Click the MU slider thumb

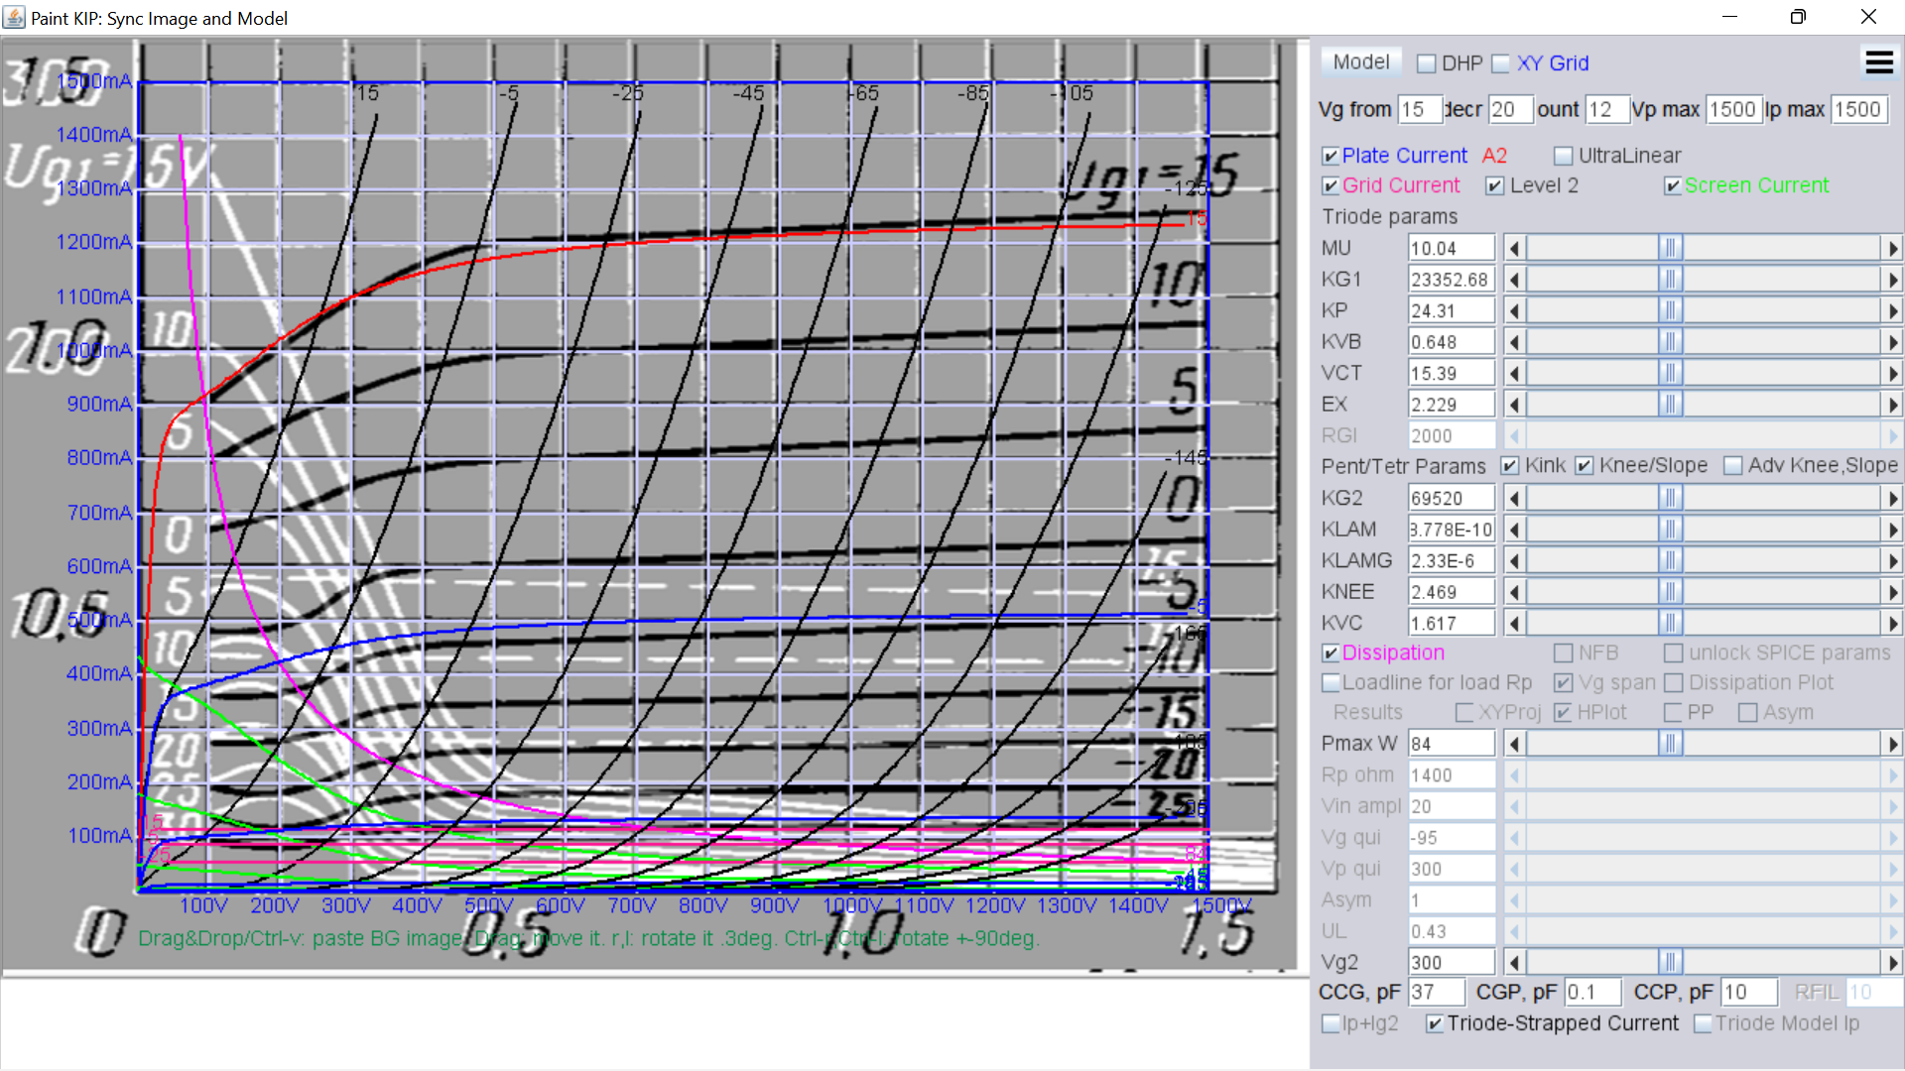[1671, 248]
